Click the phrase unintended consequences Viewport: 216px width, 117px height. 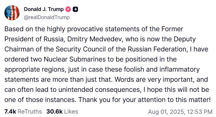(x=100, y=90)
